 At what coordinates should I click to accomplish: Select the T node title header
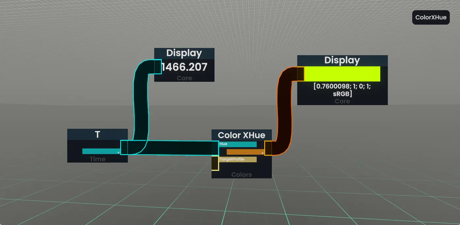[x=98, y=134]
